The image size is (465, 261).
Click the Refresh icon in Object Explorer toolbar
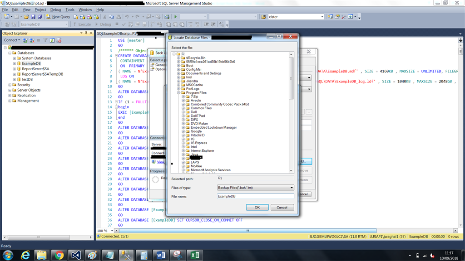pyautogui.click(x=52, y=40)
